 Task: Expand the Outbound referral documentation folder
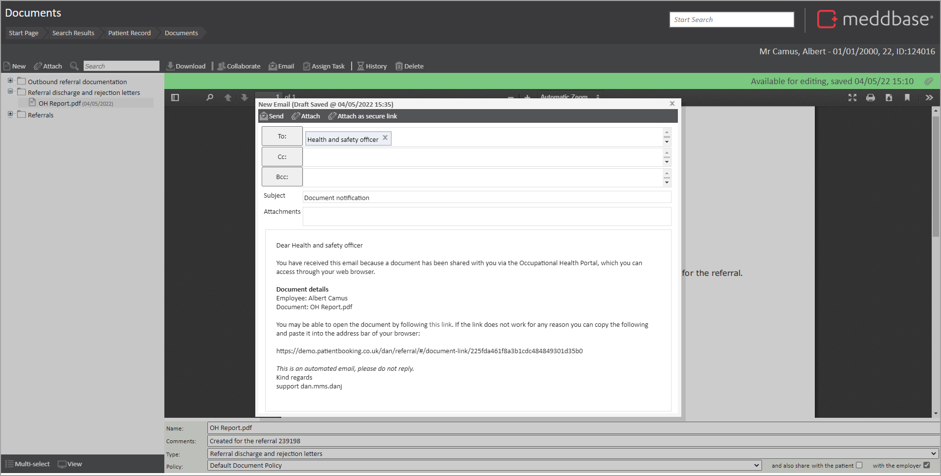pyautogui.click(x=10, y=81)
